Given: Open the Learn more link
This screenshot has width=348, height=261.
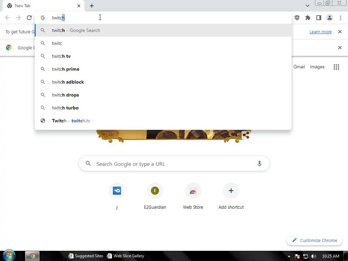Looking at the screenshot, I should (320, 32).
